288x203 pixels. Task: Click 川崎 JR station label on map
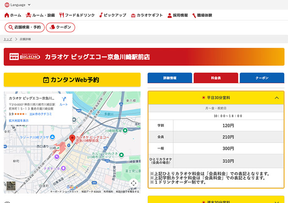[x=55, y=148]
